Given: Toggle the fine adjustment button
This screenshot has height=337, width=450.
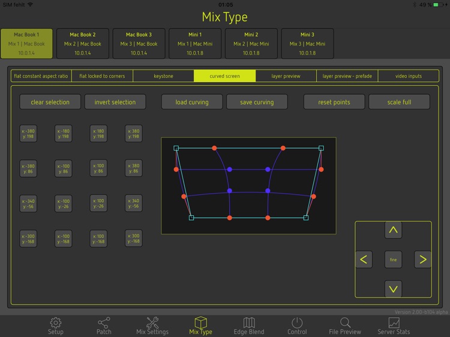Looking at the screenshot, I should pos(393,260).
